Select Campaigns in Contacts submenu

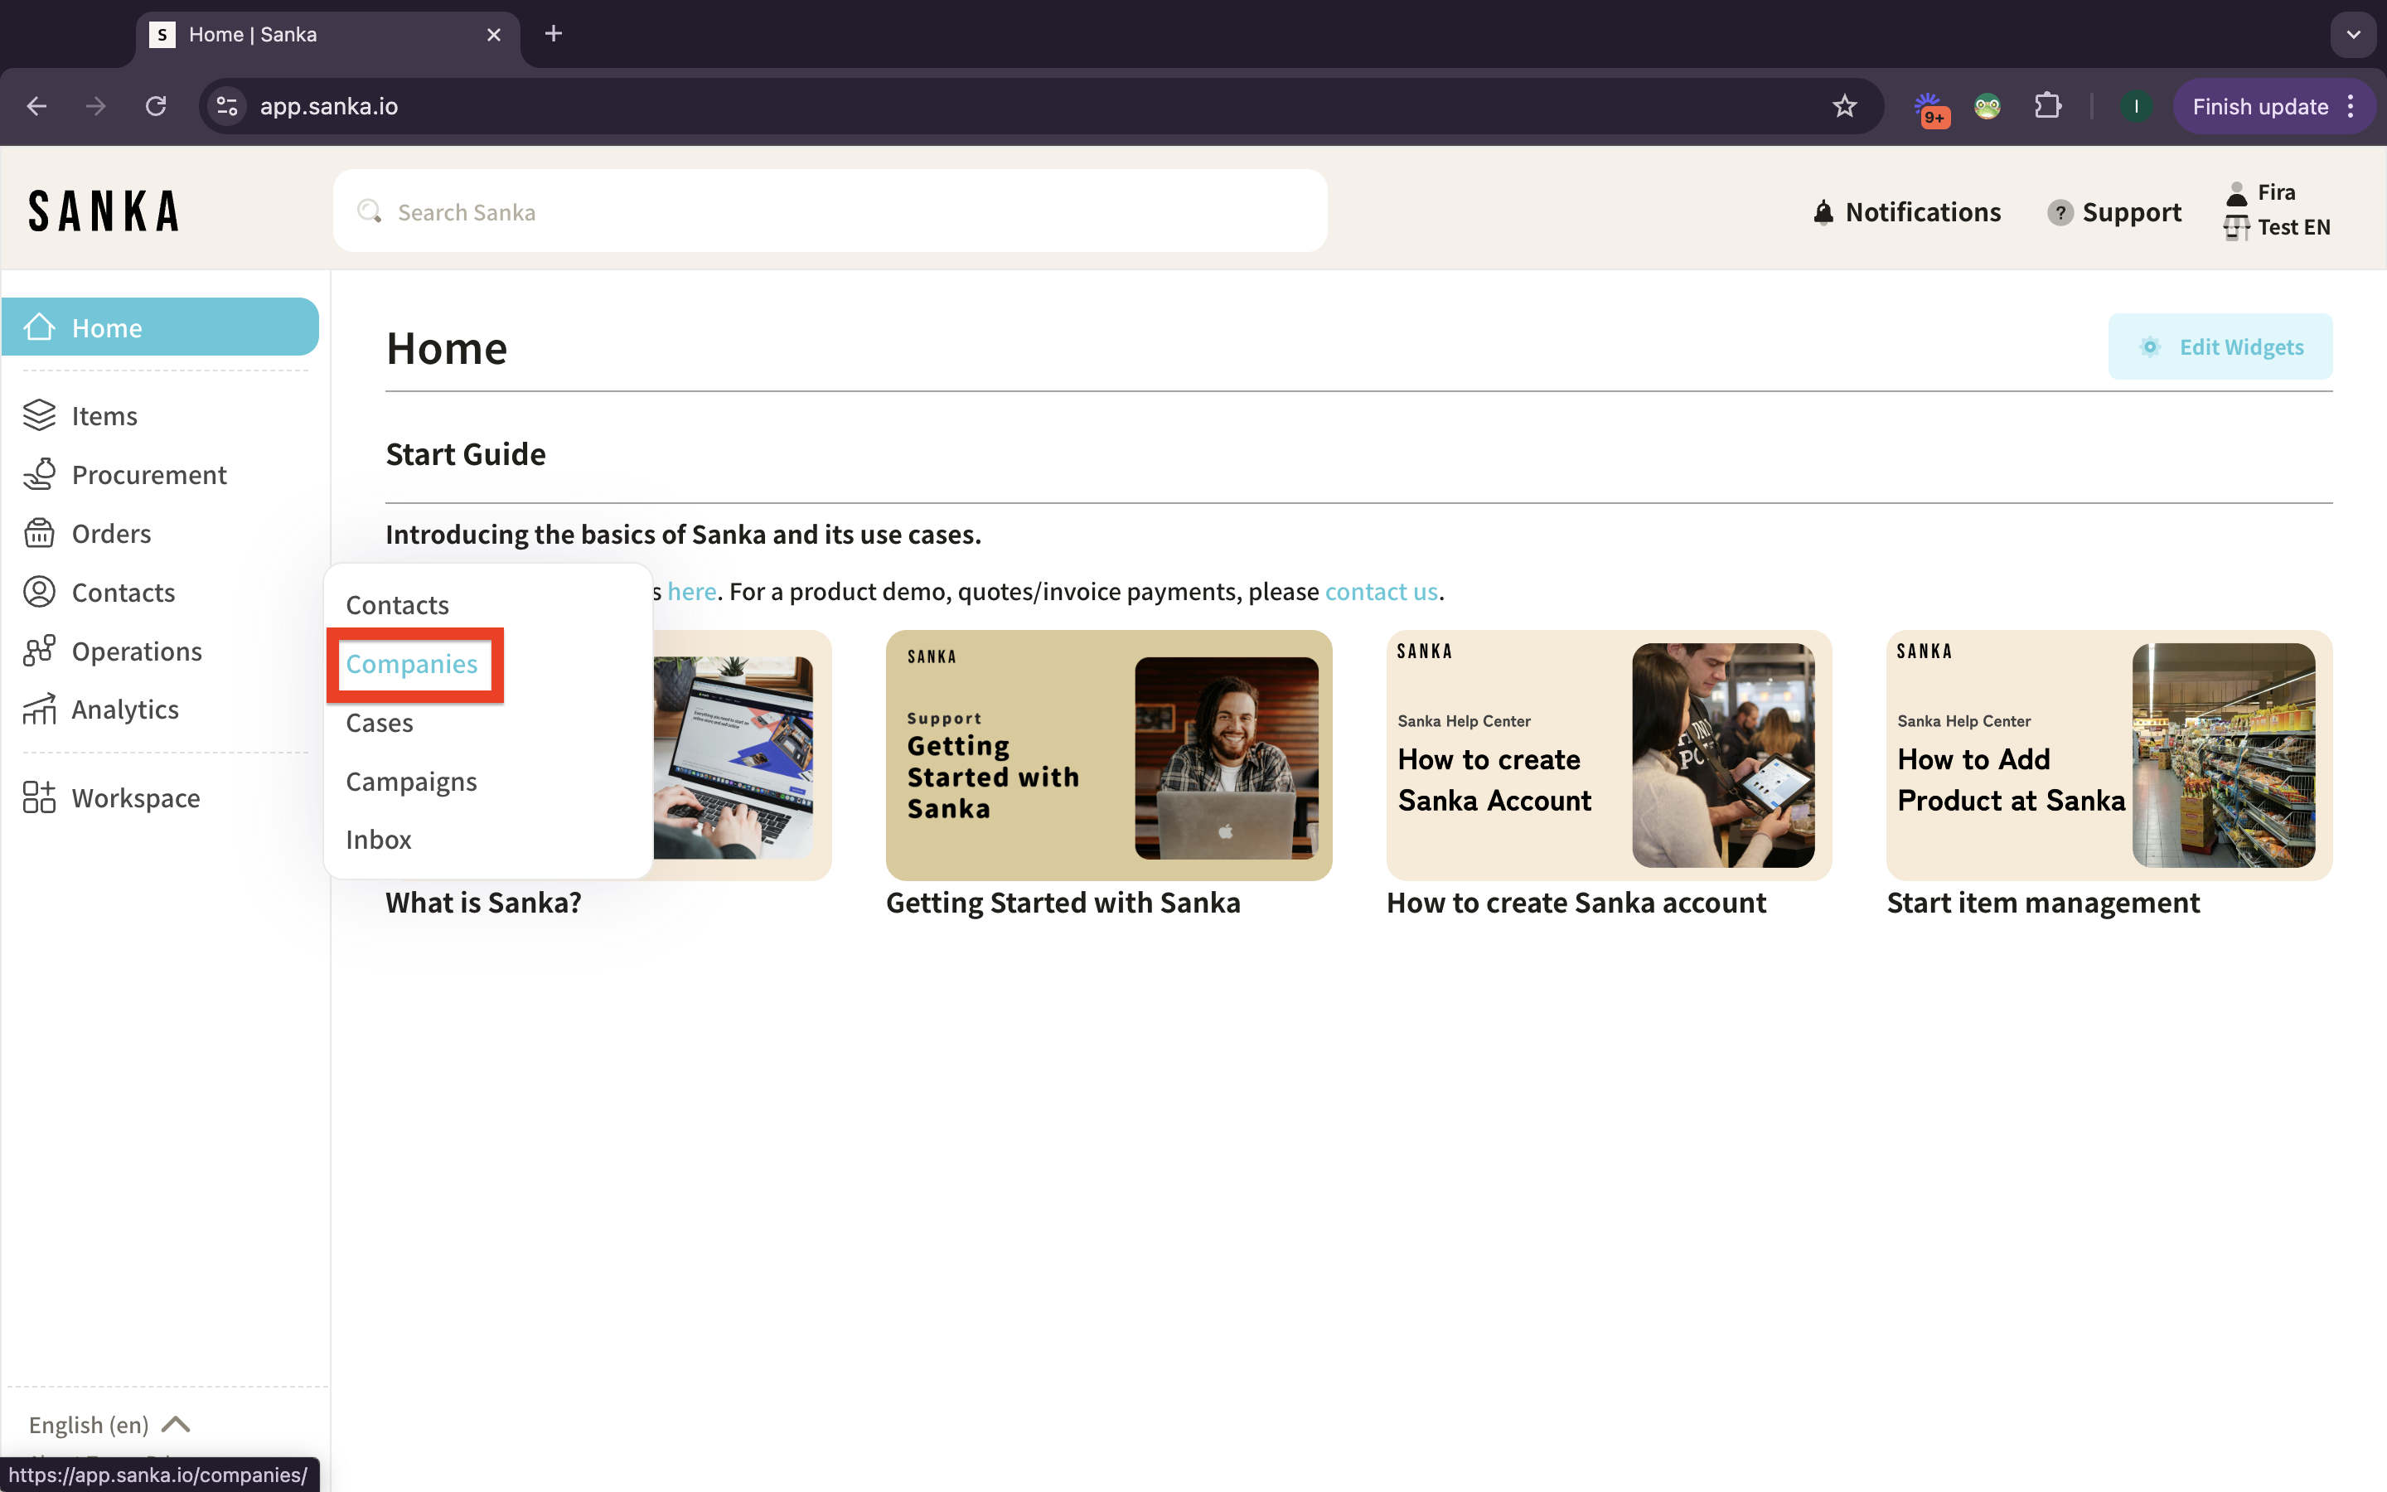pos(411,782)
